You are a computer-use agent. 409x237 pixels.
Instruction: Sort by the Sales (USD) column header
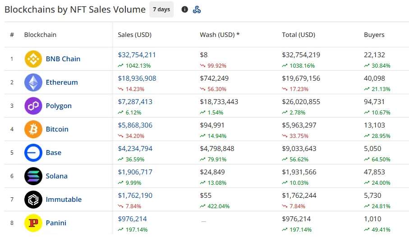pyautogui.click(x=134, y=35)
